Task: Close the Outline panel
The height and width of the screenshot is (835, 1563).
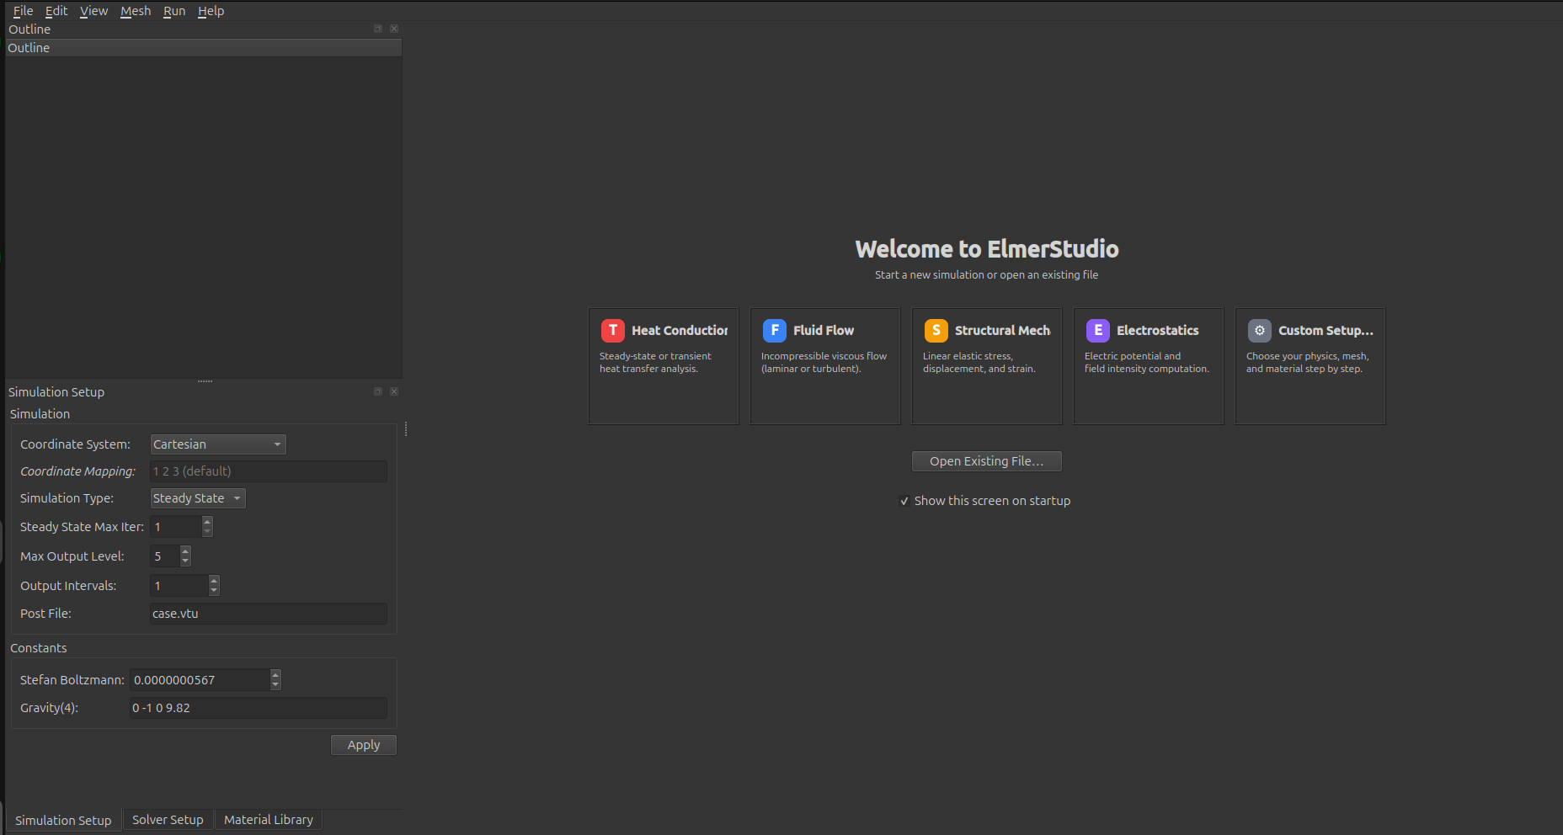Action: tap(394, 29)
